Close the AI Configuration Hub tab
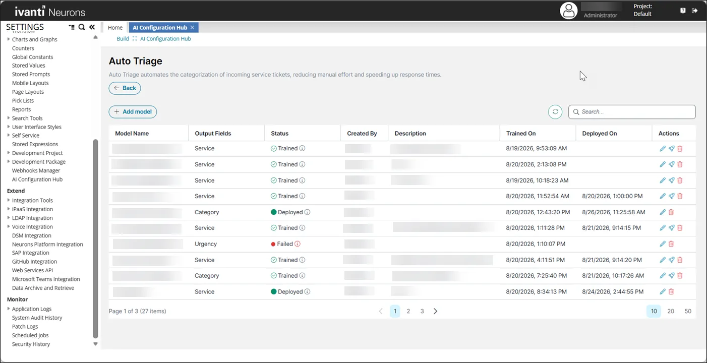The image size is (707, 363). coord(192,28)
